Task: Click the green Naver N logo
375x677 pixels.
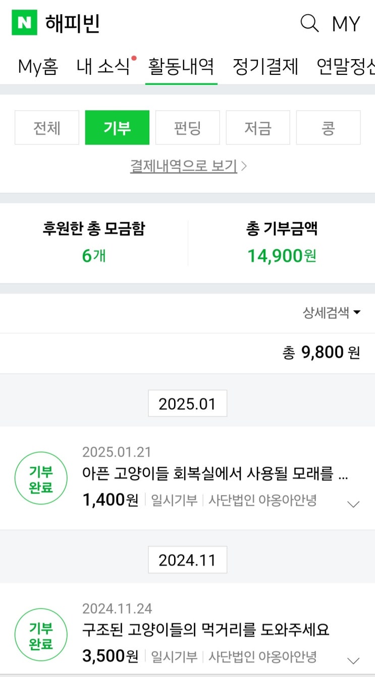Action: (x=24, y=23)
